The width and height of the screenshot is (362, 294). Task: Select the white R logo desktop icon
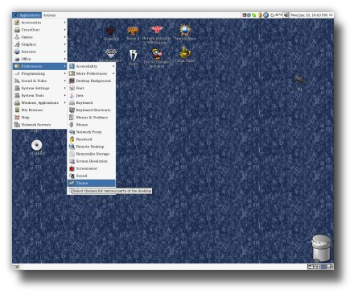(x=133, y=55)
